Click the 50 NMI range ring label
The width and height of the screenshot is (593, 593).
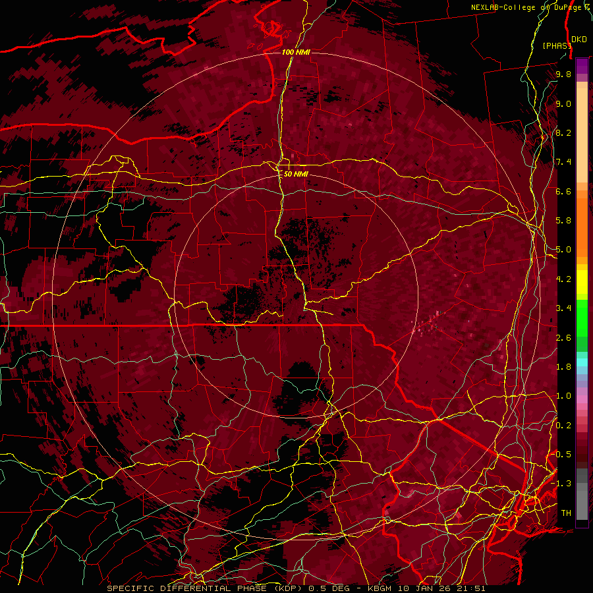[x=296, y=174]
